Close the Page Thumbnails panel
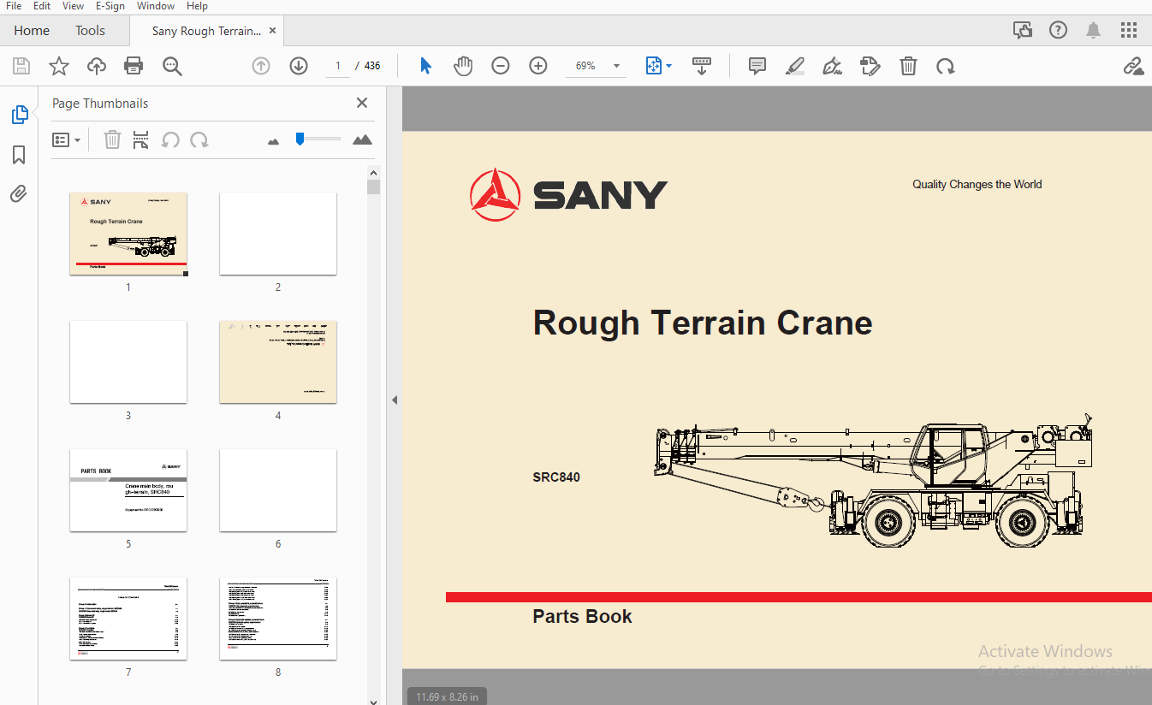 [362, 103]
